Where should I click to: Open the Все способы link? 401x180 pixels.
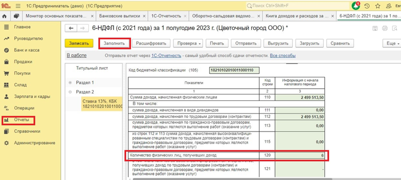point(283,55)
